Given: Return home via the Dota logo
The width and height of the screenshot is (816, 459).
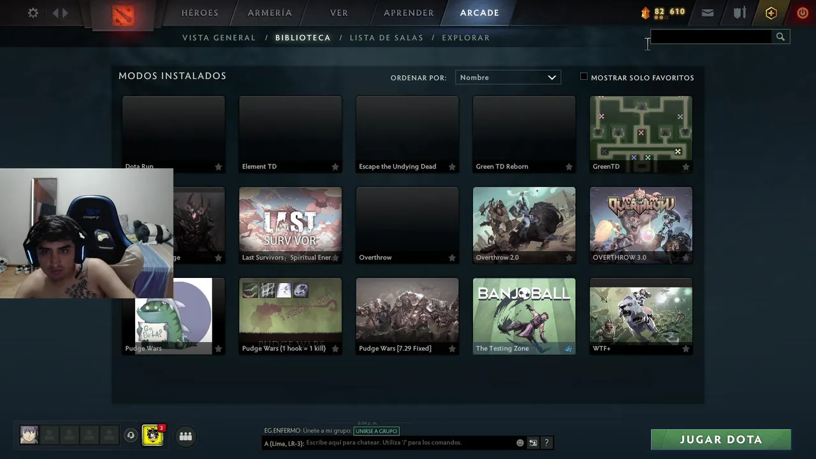Looking at the screenshot, I should click(123, 14).
